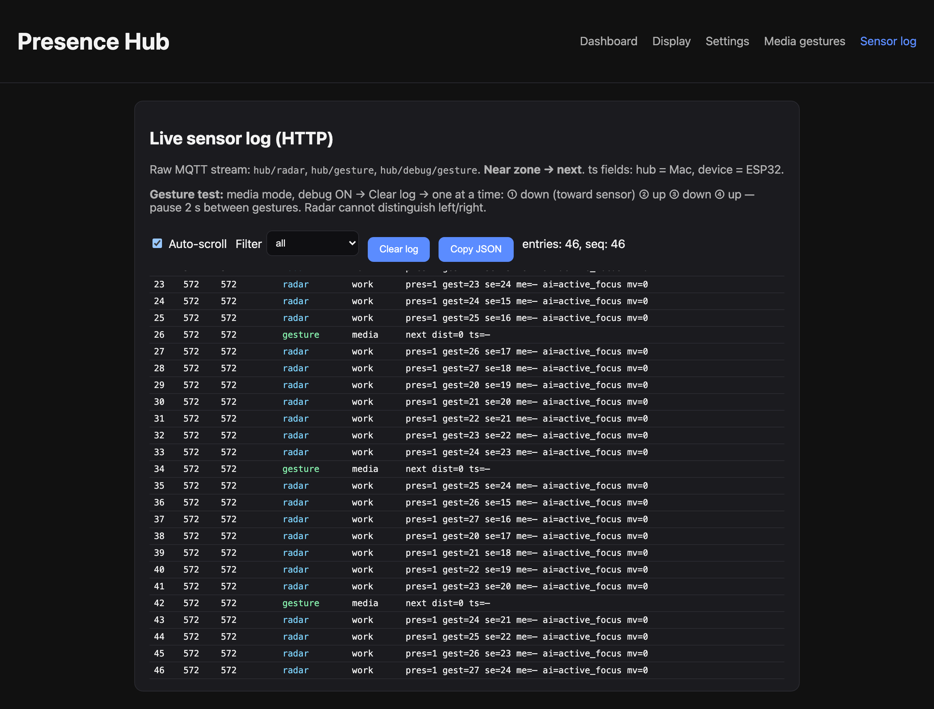This screenshot has width=934, height=709.
Task: Switch to Media gestures page
Action: 804,41
